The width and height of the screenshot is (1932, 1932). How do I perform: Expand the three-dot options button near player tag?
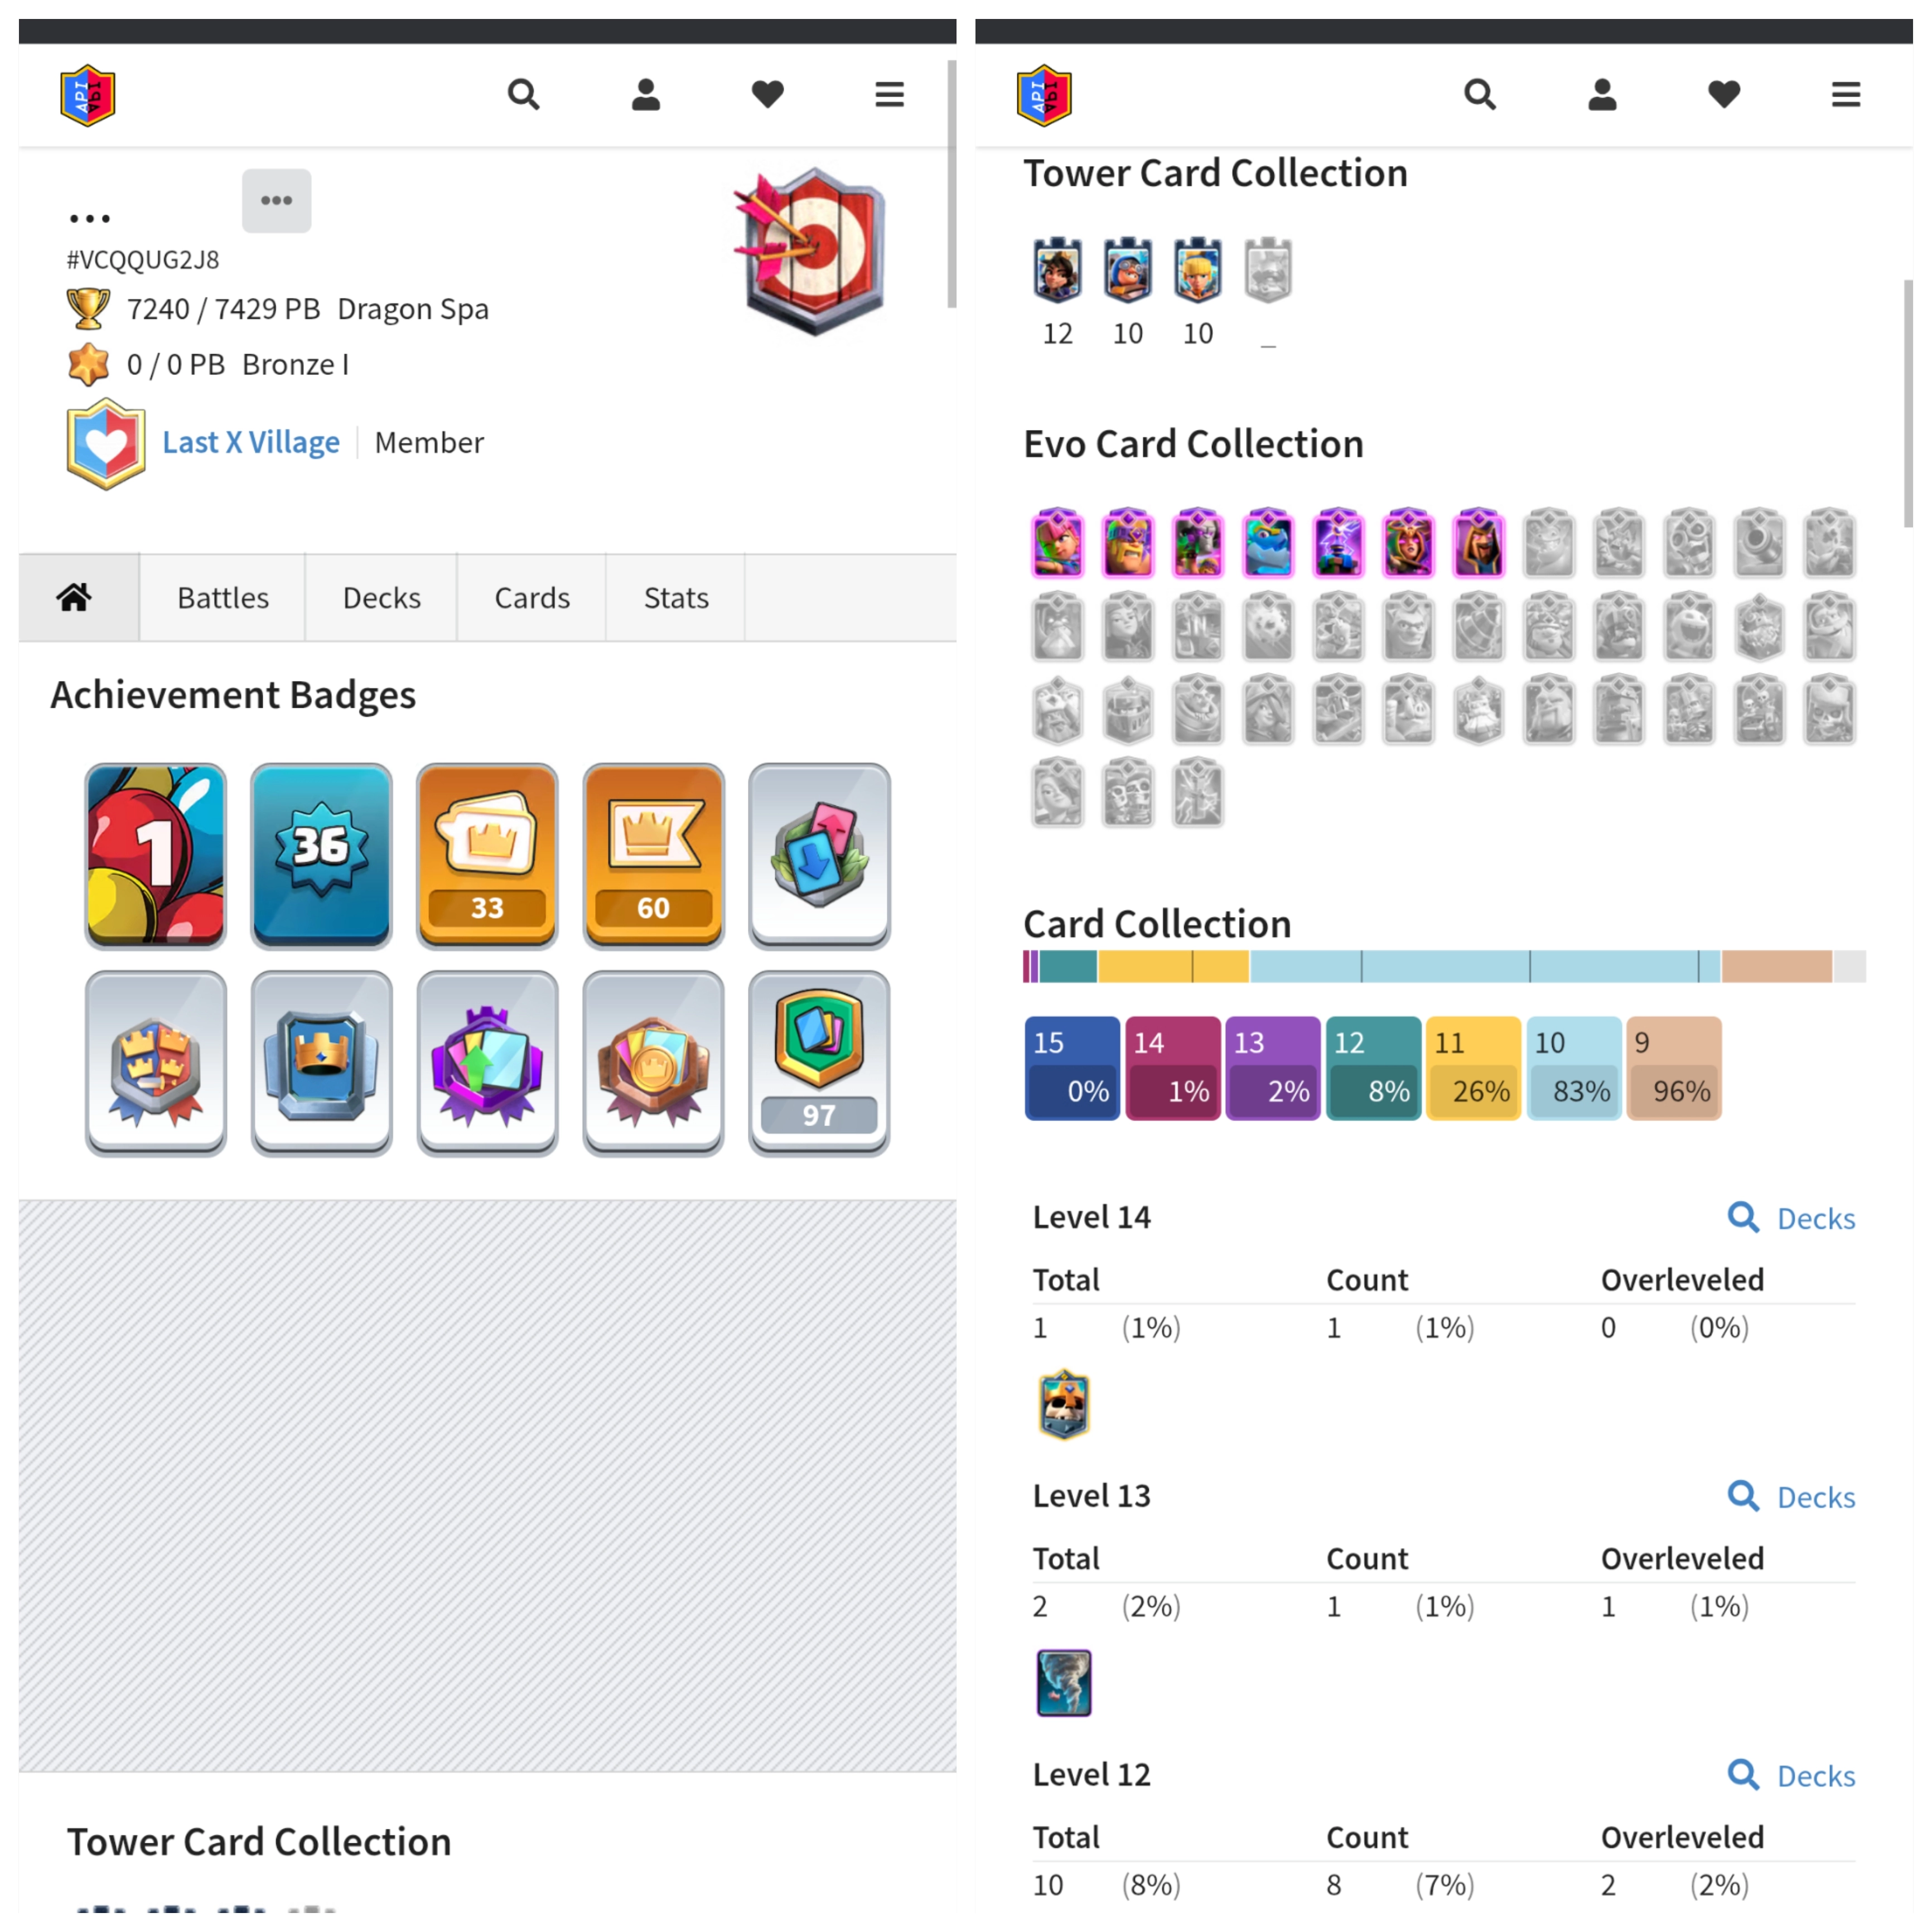click(x=276, y=201)
